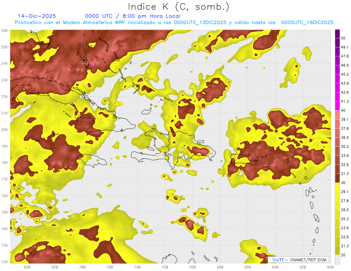Click the '15N' latitude label
Image resolution: width=351 pixels, height=271 pixels.
click(x=4, y=212)
